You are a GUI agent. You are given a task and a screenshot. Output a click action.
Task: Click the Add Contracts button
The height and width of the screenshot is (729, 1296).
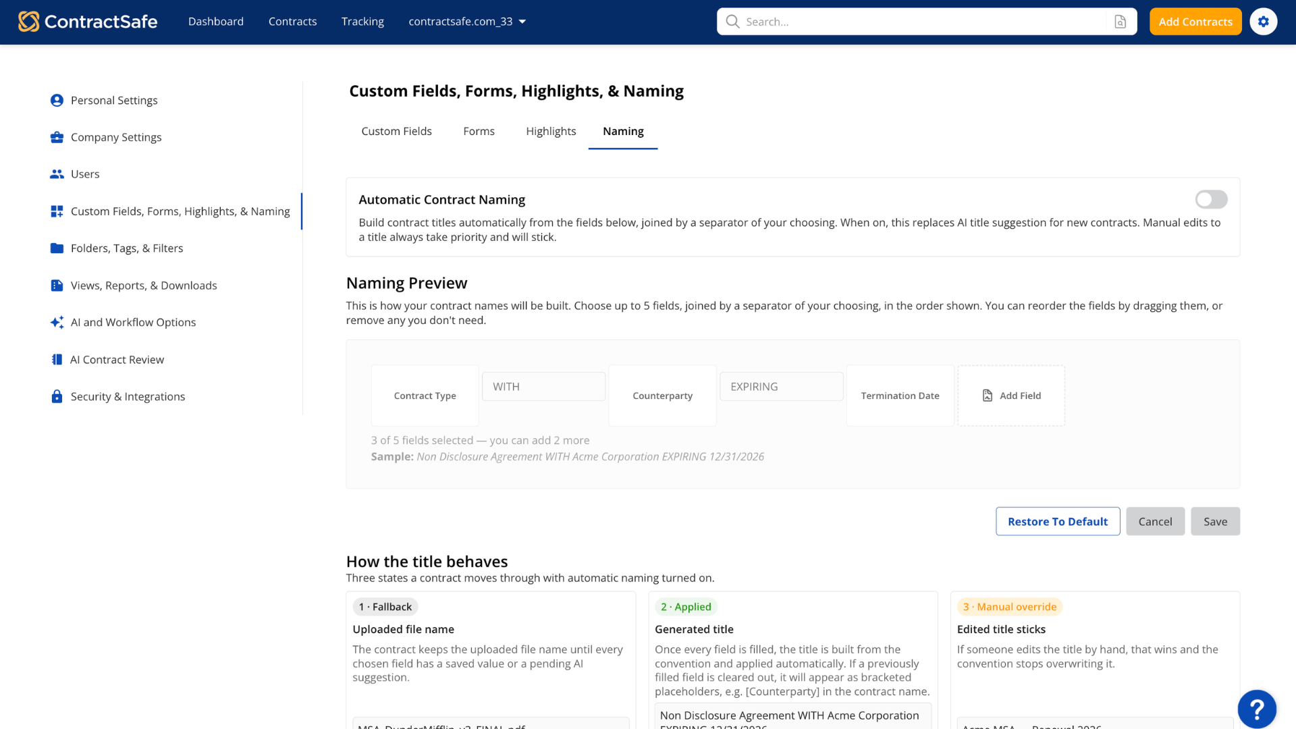pyautogui.click(x=1195, y=22)
